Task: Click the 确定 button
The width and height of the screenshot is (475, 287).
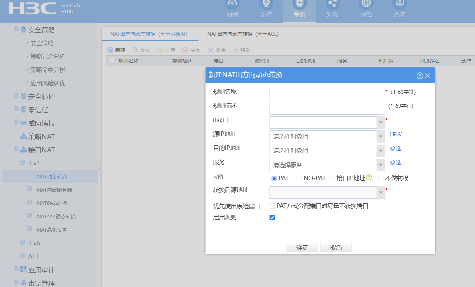Action: pos(302,247)
